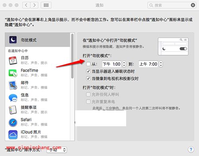
Task: Click the search magnifier icon
Action: tap(151, 5)
